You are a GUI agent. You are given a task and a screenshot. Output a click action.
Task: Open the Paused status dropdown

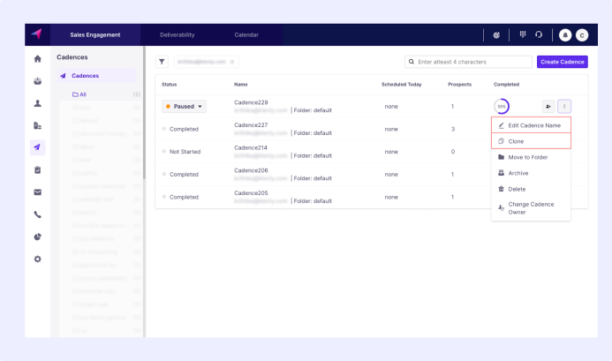click(x=185, y=107)
